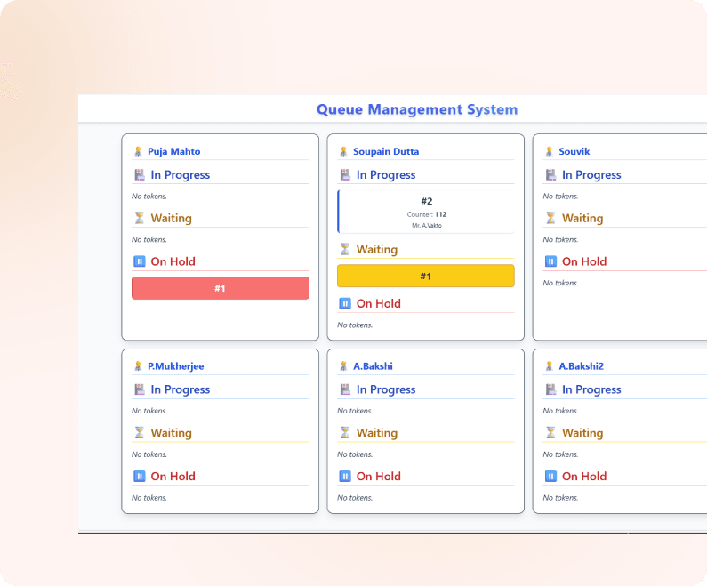The height and width of the screenshot is (586, 707).
Task: Click the hourglass Waiting icon in P.Mukherjee's card
Action: pyautogui.click(x=140, y=433)
